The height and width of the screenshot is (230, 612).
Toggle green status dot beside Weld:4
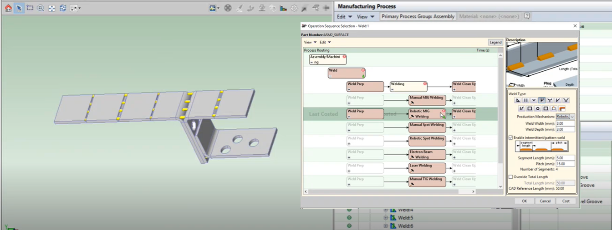click(x=350, y=210)
